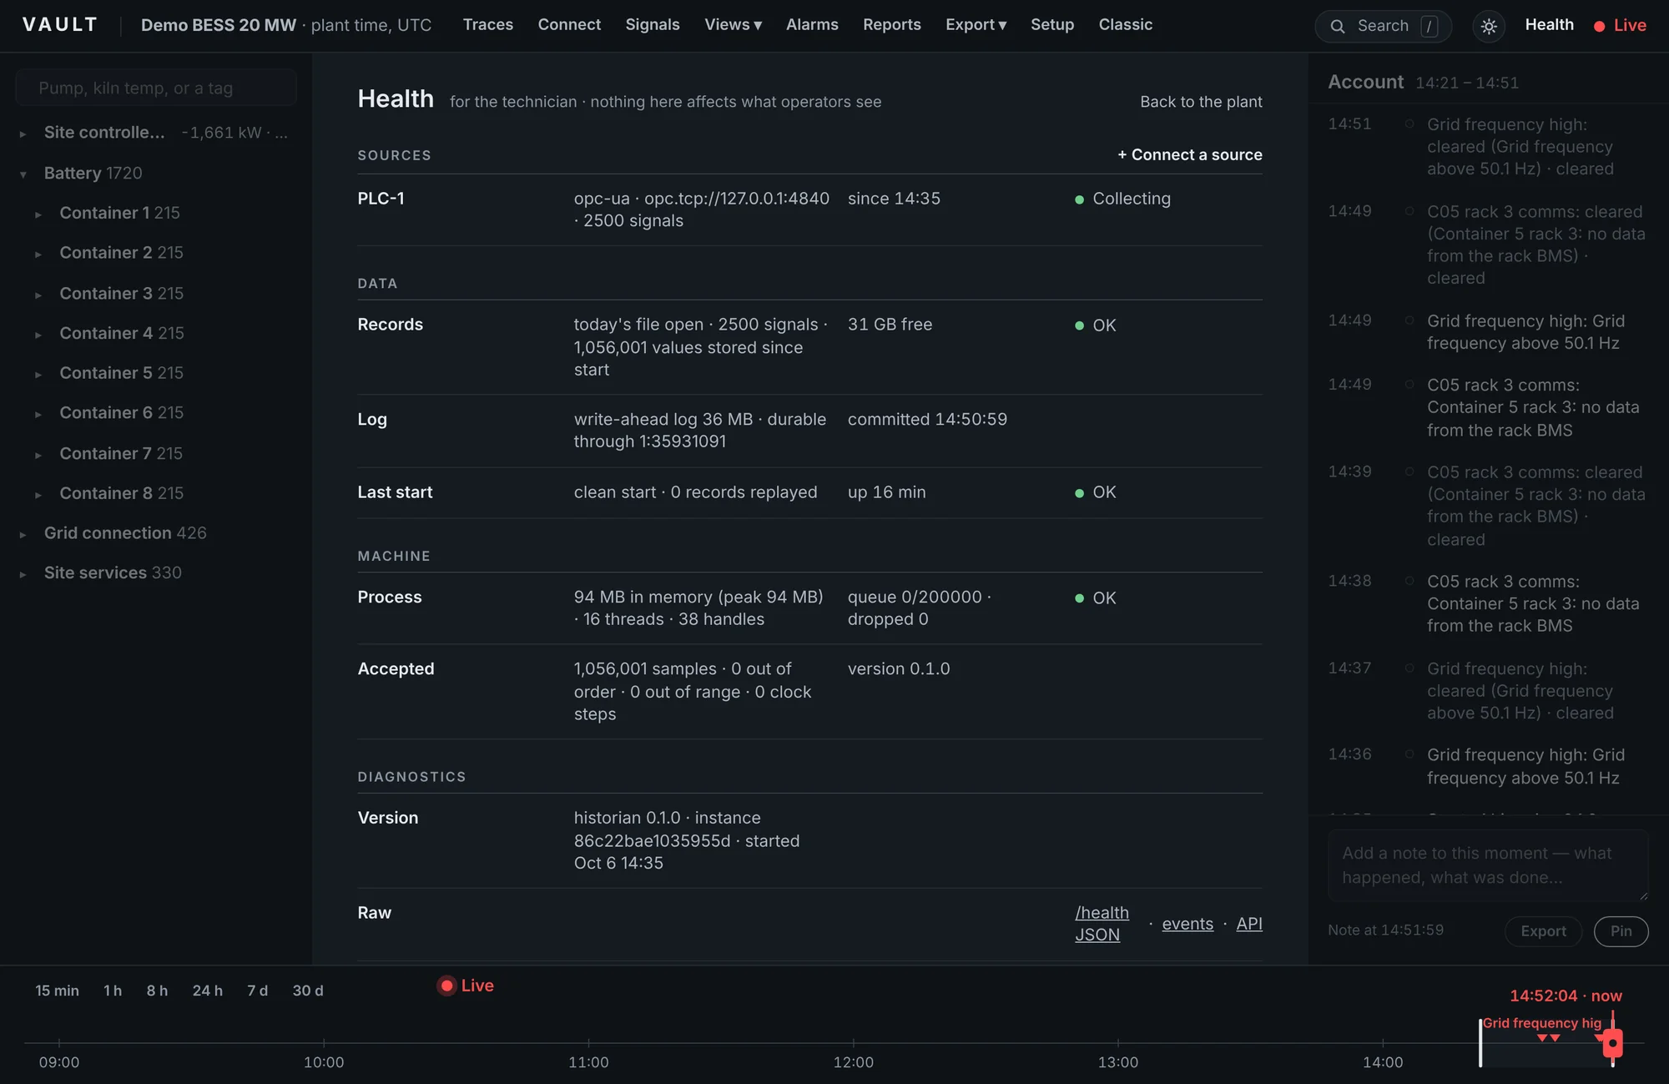Open the Views dropdown menu
This screenshot has width=1669, height=1084.
(733, 25)
